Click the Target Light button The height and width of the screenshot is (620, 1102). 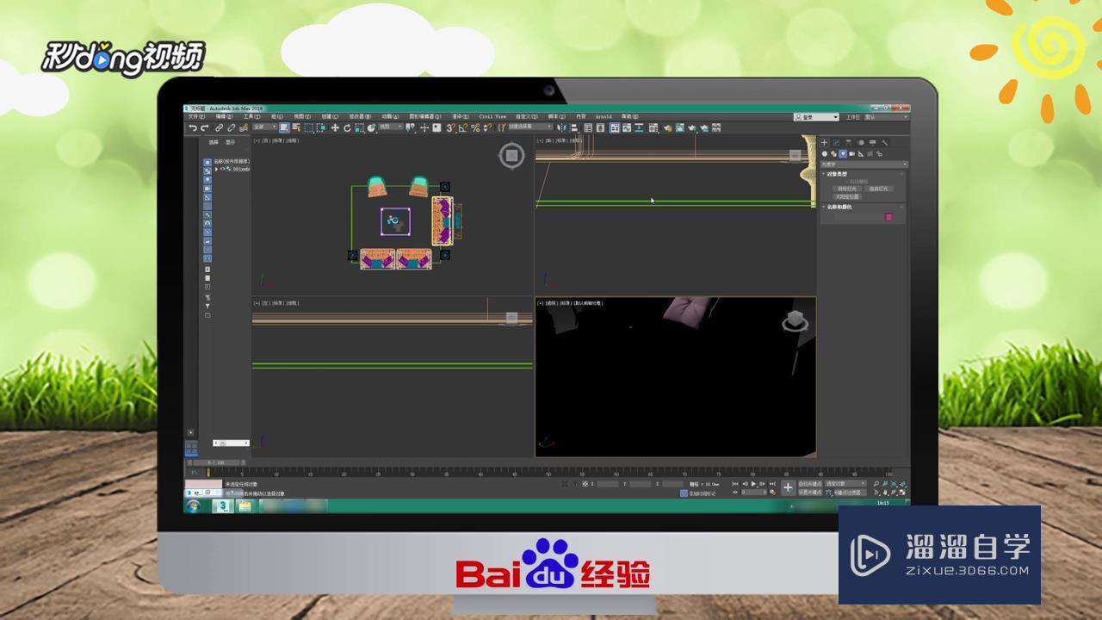click(x=847, y=189)
